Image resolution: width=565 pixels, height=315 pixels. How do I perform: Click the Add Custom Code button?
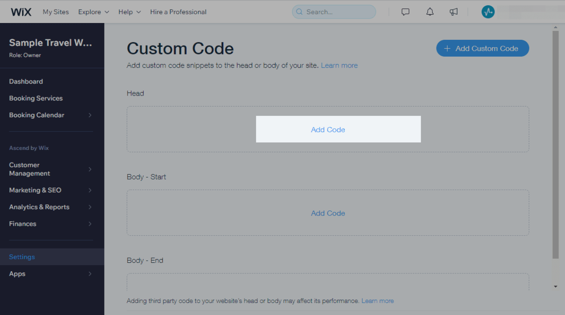click(482, 49)
